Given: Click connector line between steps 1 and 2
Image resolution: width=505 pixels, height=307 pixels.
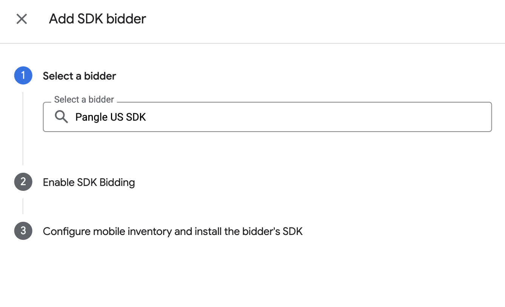Looking at the screenshot, I should tap(23, 128).
